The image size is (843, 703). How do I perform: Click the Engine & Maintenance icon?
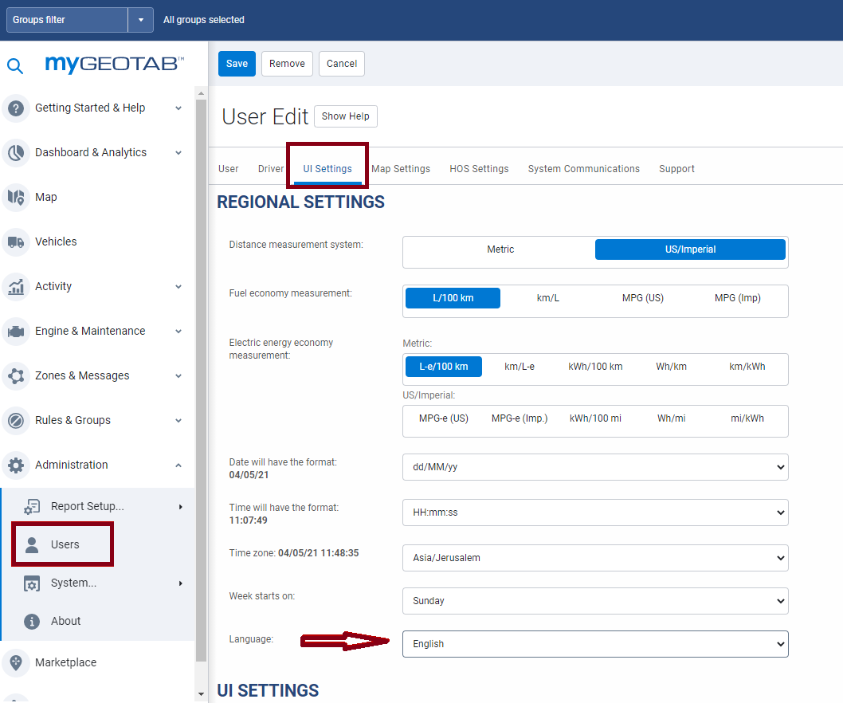tap(16, 331)
